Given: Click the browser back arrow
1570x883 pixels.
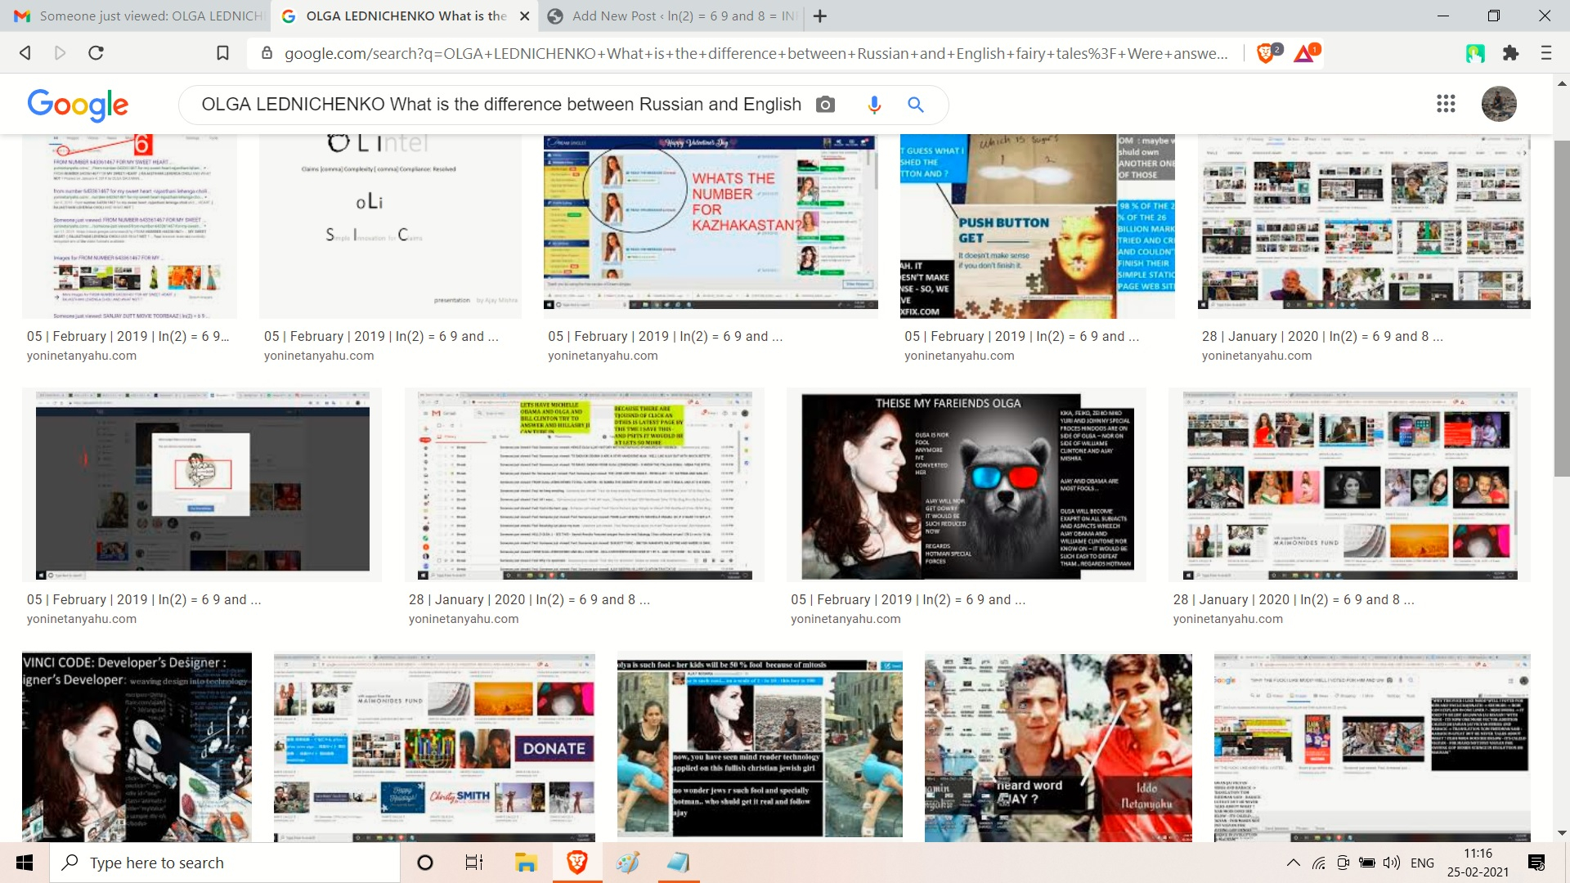Looking at the screenshot, I should pyautogui.click(x=25, y=53).
